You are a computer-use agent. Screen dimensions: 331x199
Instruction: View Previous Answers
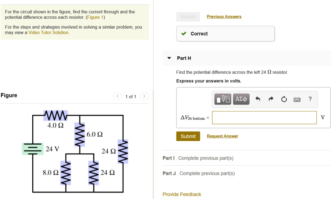tap(224, 16)
